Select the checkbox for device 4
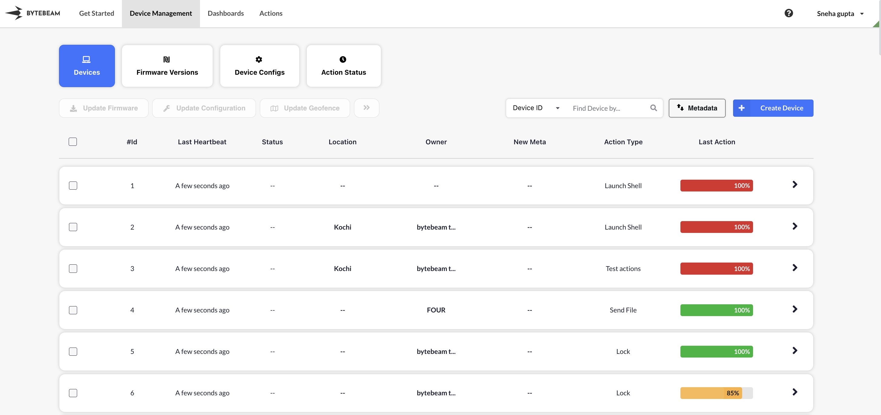Viewport: 881px width, 415px height. point(73,310)
